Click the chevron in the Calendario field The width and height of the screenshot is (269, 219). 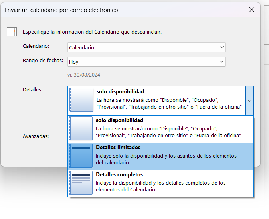[x=222, y=47]
